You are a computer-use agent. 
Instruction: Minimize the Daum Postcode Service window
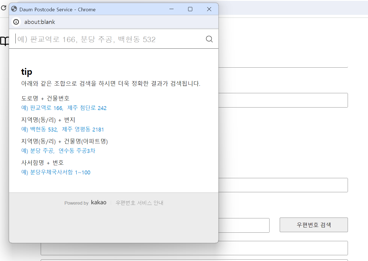(x=172, y=9)
